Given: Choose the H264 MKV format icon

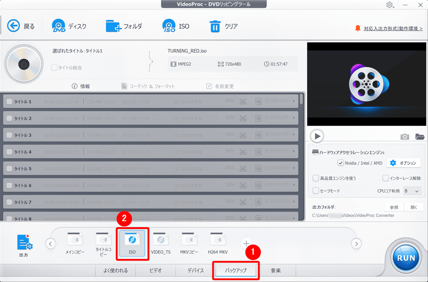Looking at the screenshot, I should click(x=217, y=240).
